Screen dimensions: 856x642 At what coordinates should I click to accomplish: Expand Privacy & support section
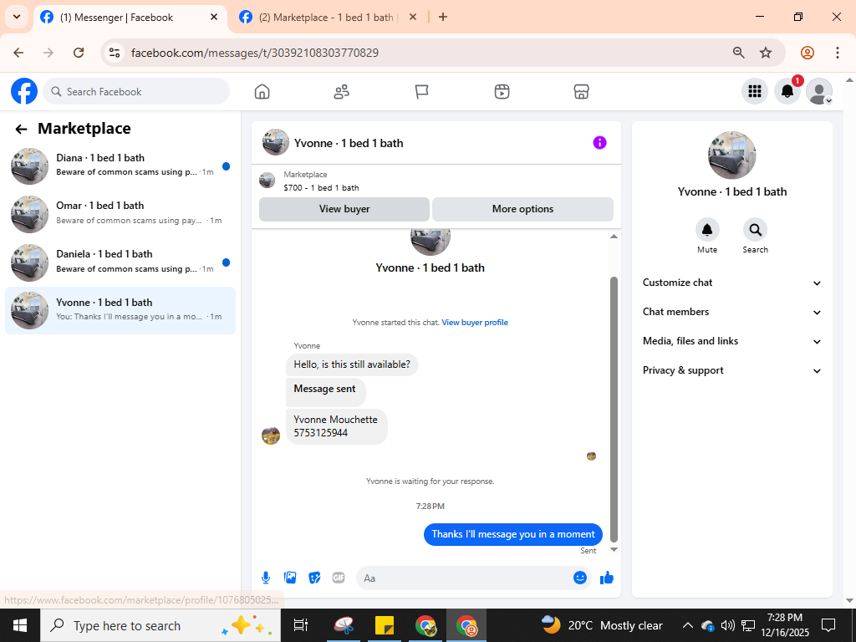pos(731,370)
